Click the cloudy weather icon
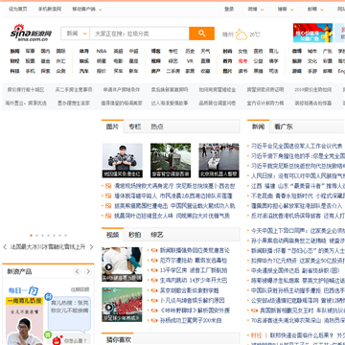 241,34
